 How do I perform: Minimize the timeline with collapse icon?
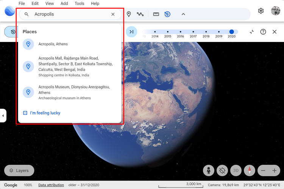pos(252,32)
